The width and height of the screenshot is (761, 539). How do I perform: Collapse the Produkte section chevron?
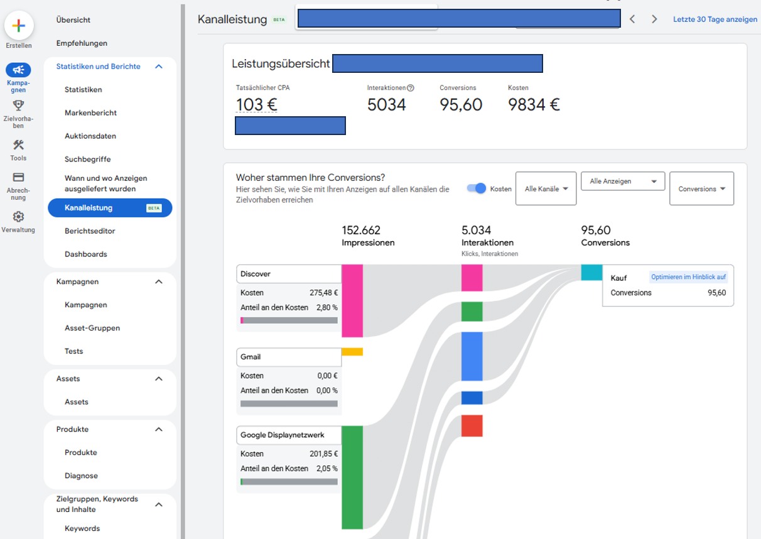159,430
